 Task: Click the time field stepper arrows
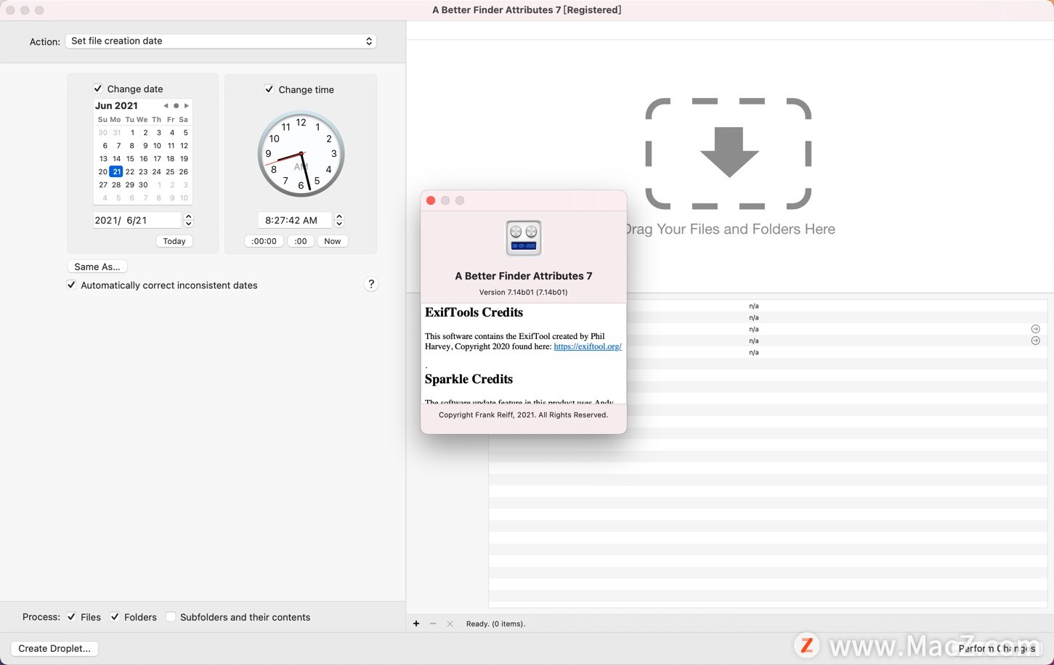(x=339, y=220)
